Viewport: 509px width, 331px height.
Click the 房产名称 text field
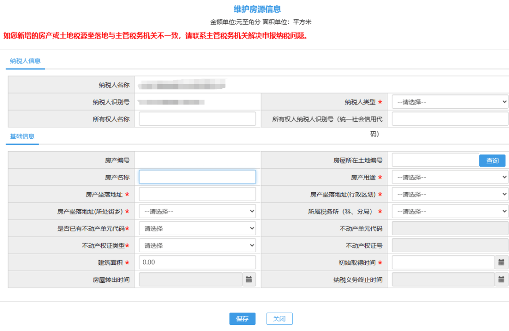[x=197, y=177]
